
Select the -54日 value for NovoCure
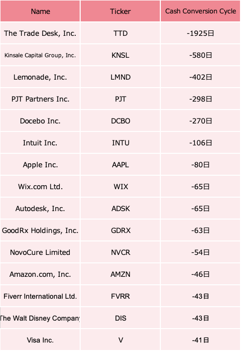[201, 252]
